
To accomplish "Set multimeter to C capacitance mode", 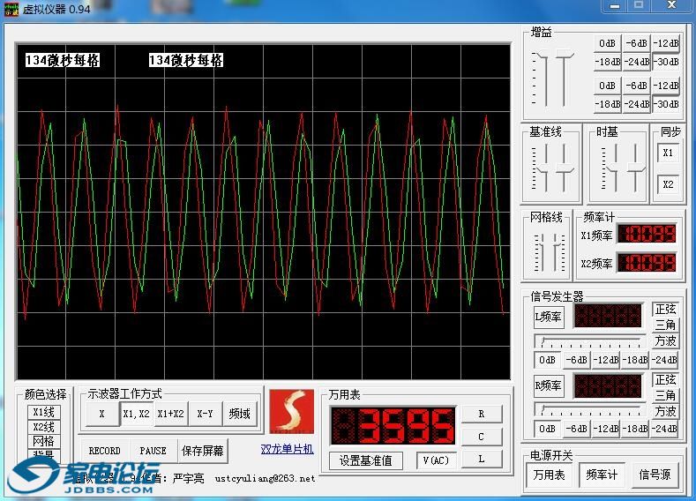I will tap(482, 437).
